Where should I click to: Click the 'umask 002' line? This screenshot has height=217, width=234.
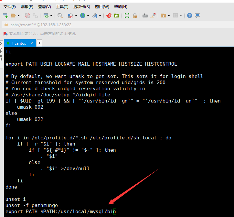point(30,107)
